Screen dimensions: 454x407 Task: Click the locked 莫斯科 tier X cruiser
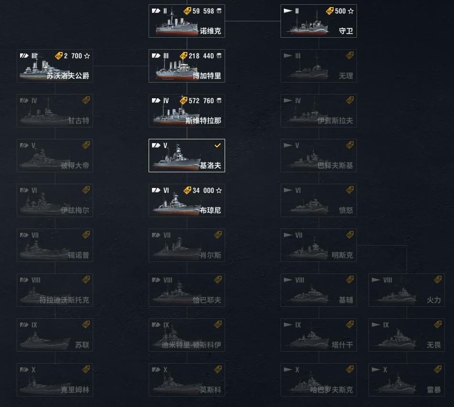[x=186, y=380]
